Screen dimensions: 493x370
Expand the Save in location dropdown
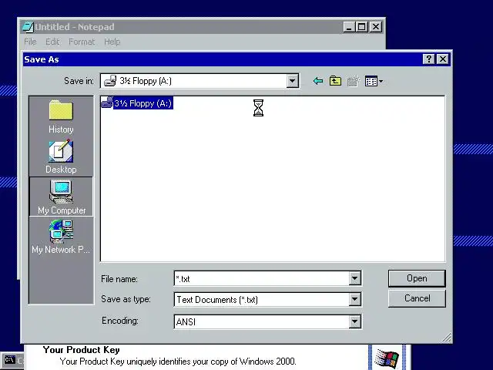click(x=292, y=81)
